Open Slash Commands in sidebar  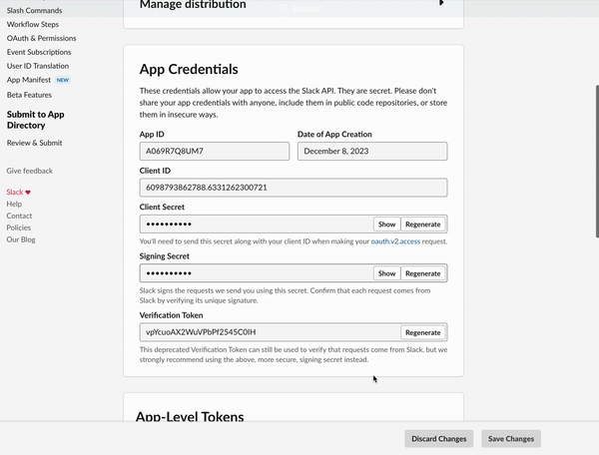[34, 10]
